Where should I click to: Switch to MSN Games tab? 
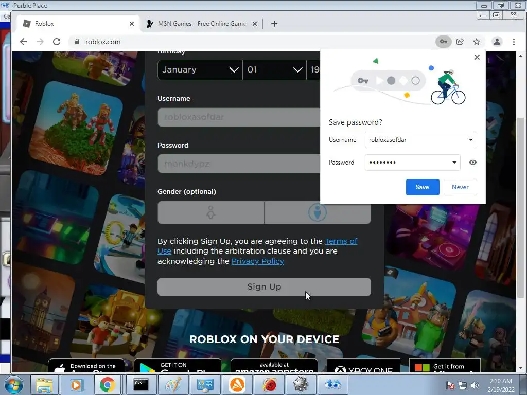point(202,24)
